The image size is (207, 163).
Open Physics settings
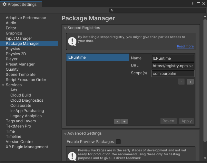coord(13,49)
